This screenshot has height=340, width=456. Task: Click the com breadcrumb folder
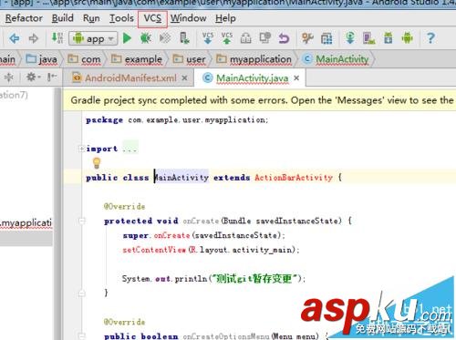[84, 59]
